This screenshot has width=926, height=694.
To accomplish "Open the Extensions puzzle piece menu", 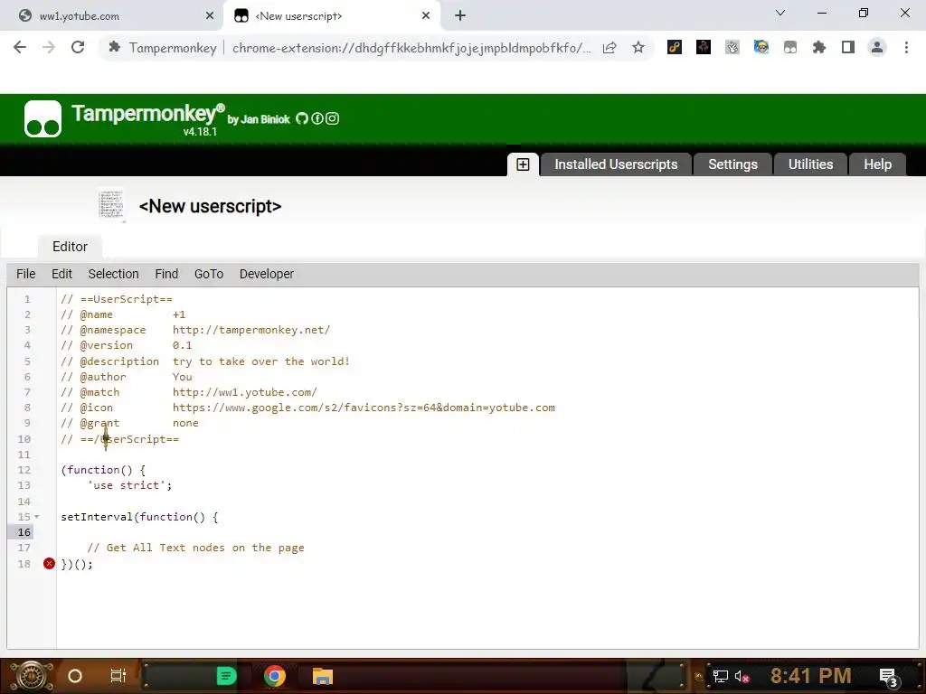I will click(x=819, y=47).
